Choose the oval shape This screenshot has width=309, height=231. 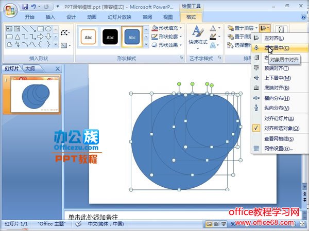click(x=48, y=29)
